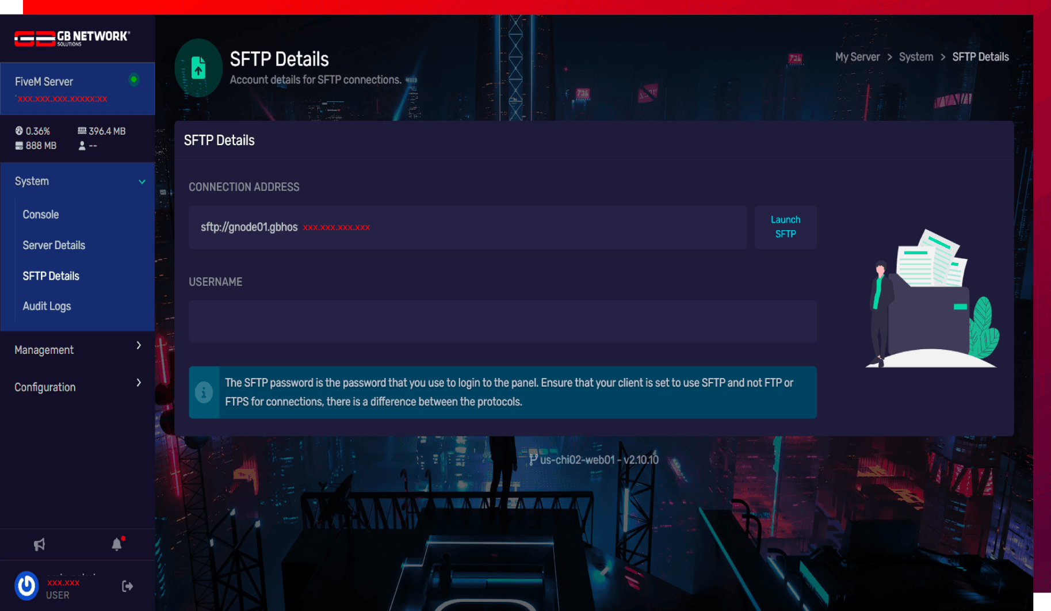This screenshot has height=611, width=1051.
Task: Click the info icon in the blue notice
Action: (x=204, y=392)
